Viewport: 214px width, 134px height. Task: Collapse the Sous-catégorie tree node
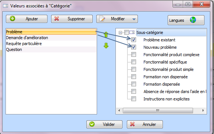coord(120,32)
